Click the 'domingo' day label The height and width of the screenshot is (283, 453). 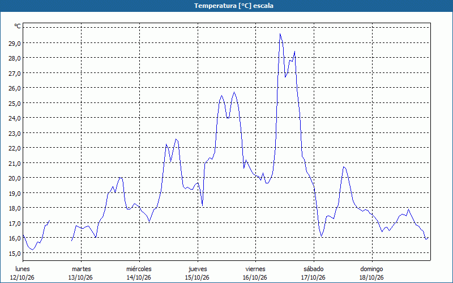point(371,269)
